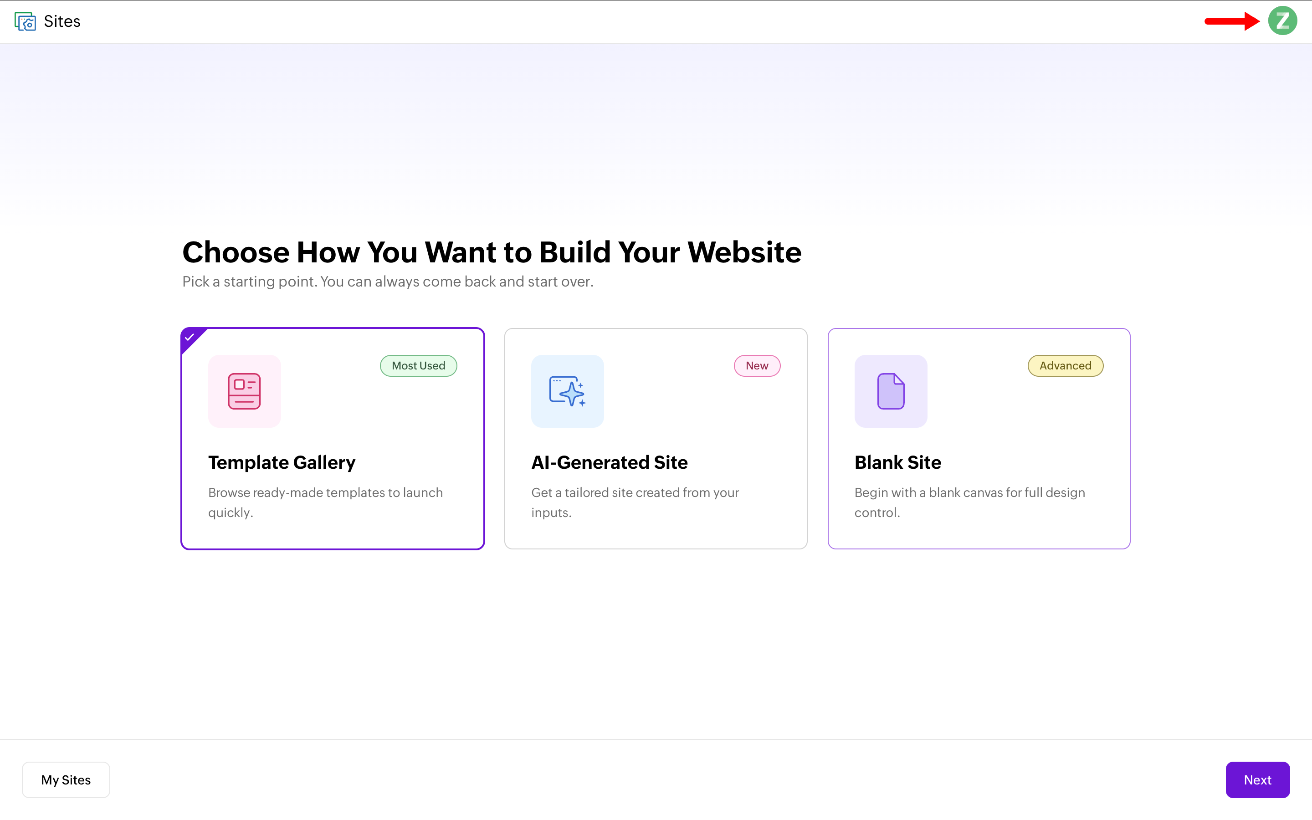Click the Template Gallery pink layout icon

coord(245,391)
